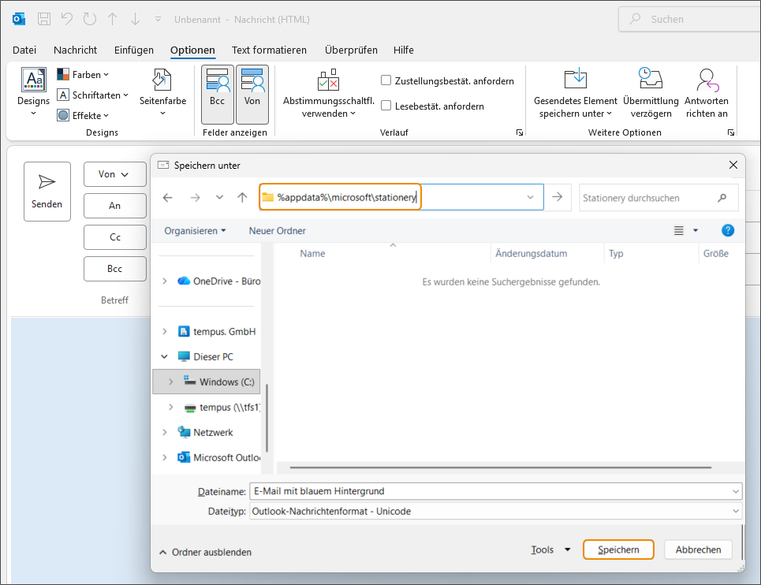Click Antworten richten an icon
This screenshot has width=761, height=585.
pos(706,80)
